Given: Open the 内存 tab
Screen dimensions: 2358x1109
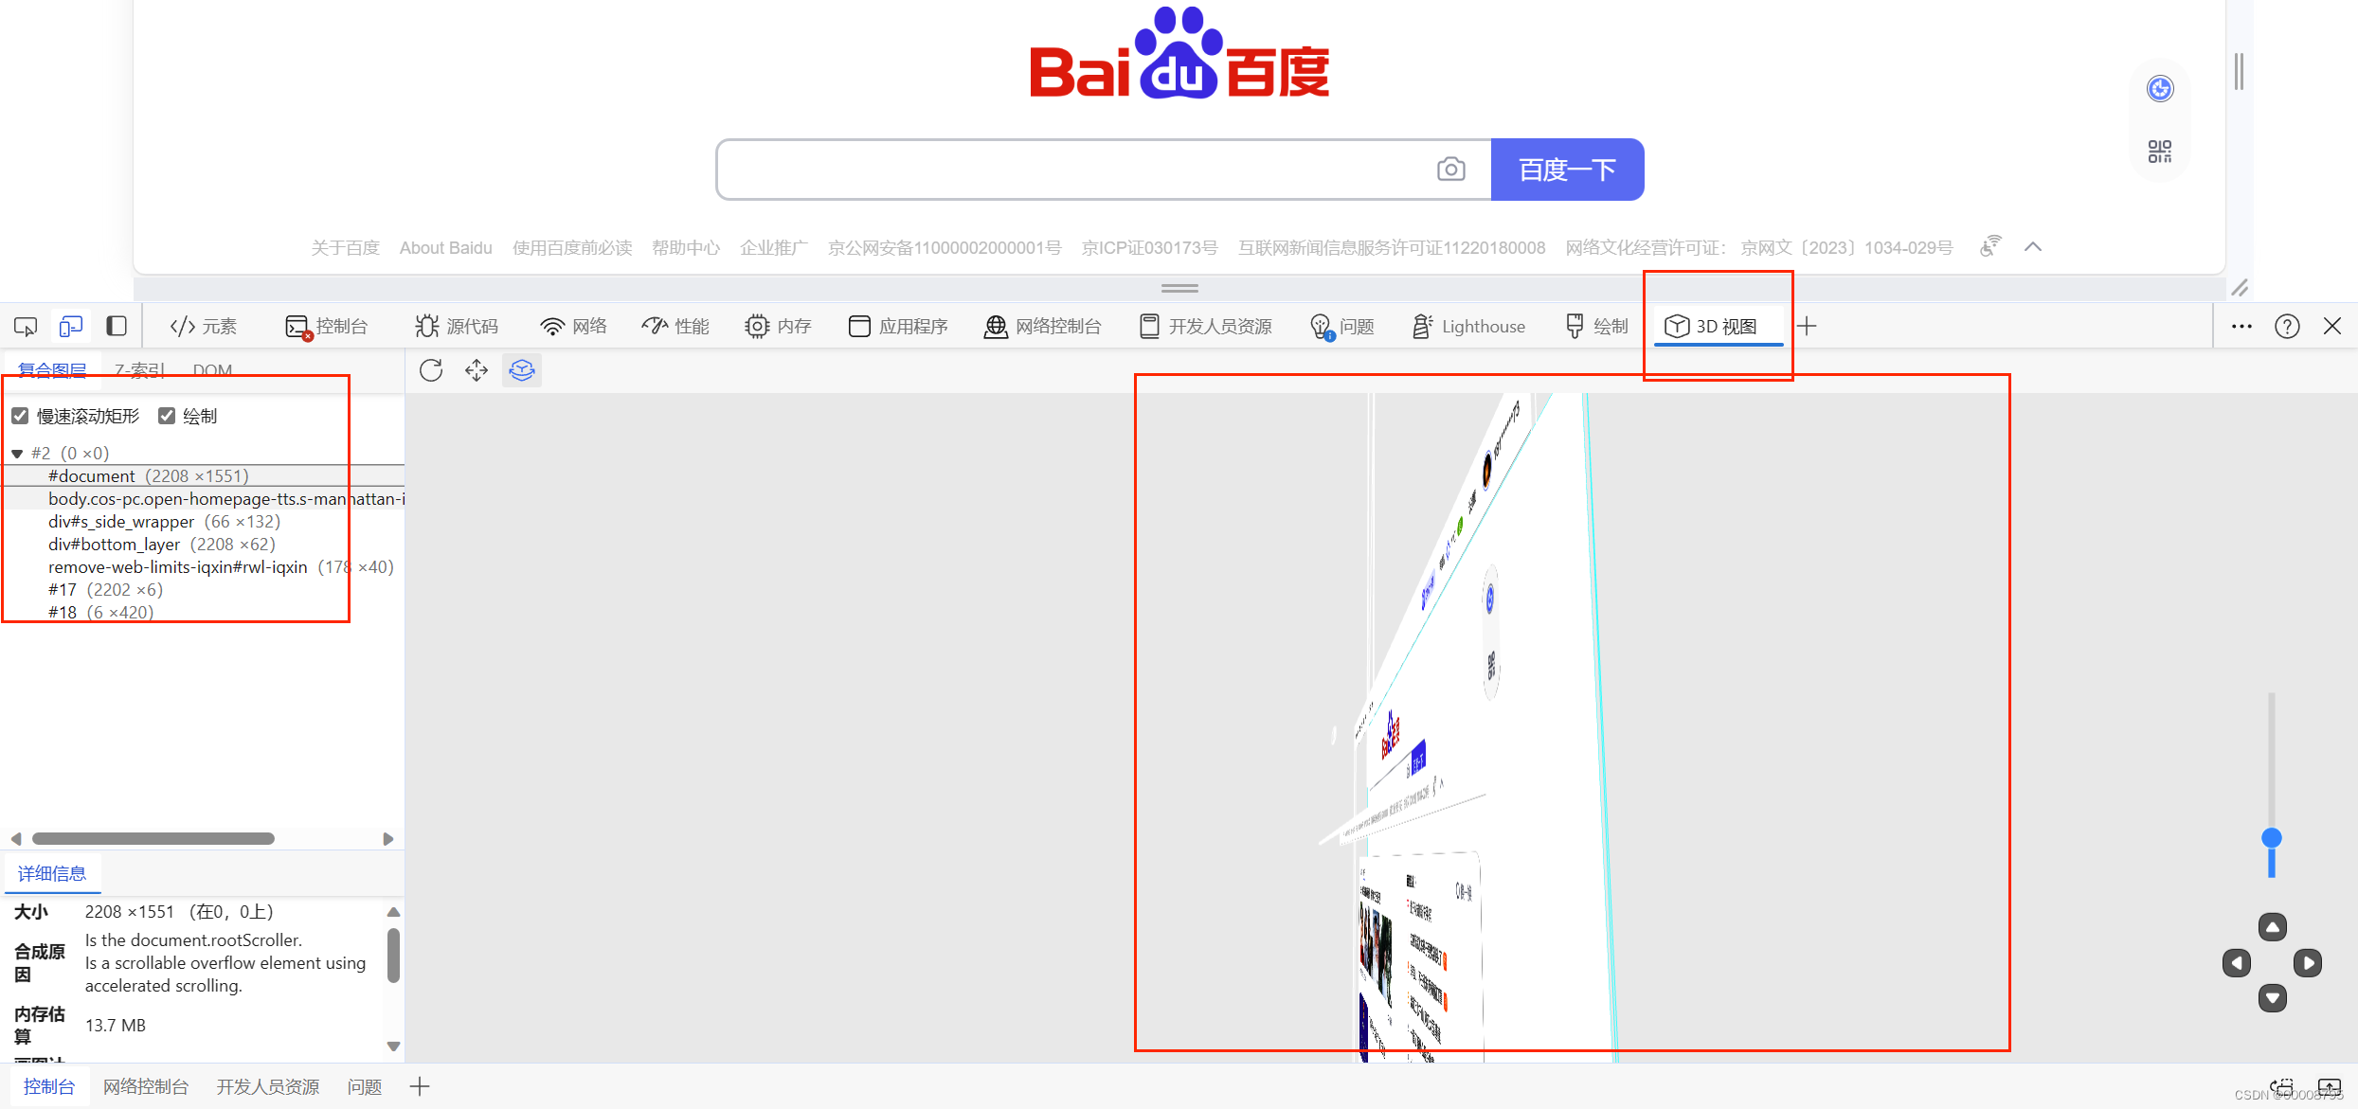Looking at the screenshot, I should (778, 327).
